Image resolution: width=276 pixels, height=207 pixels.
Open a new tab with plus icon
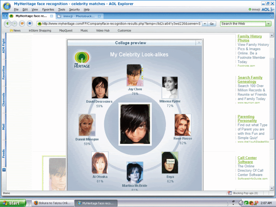[x=5, y=16]
